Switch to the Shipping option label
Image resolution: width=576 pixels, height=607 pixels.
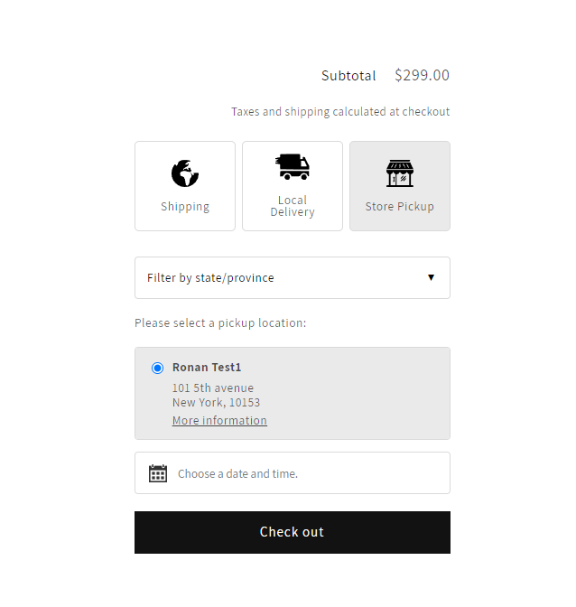pos(185,206)
